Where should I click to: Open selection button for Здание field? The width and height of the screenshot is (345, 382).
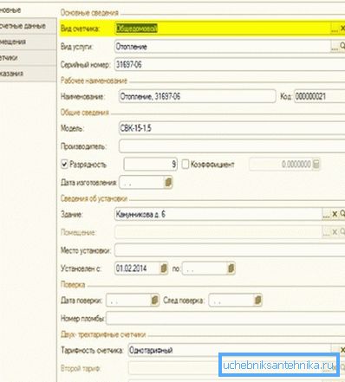pyautogui.click(x=327, y=214)
